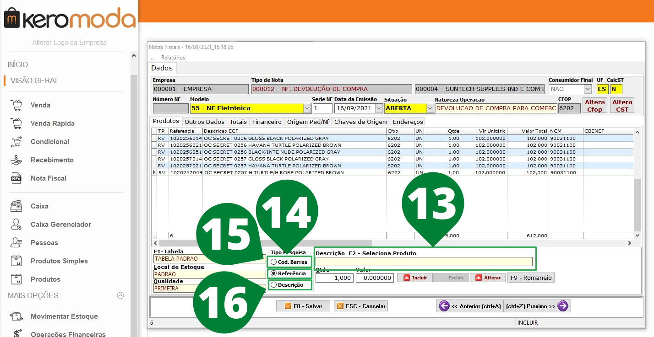Open the Consumidor Final dropdown
Image resolution: width=654 pixels, height=337 pixels.
click(x=588, y=89)
